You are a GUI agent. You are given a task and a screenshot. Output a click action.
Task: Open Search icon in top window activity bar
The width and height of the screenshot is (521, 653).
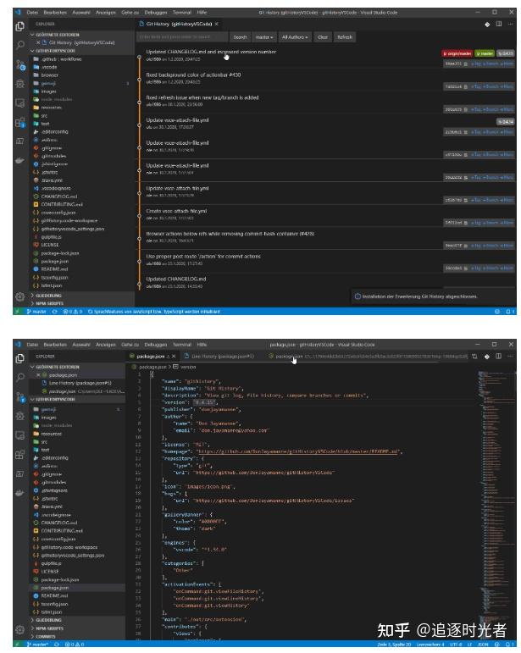tap(19, 45)
